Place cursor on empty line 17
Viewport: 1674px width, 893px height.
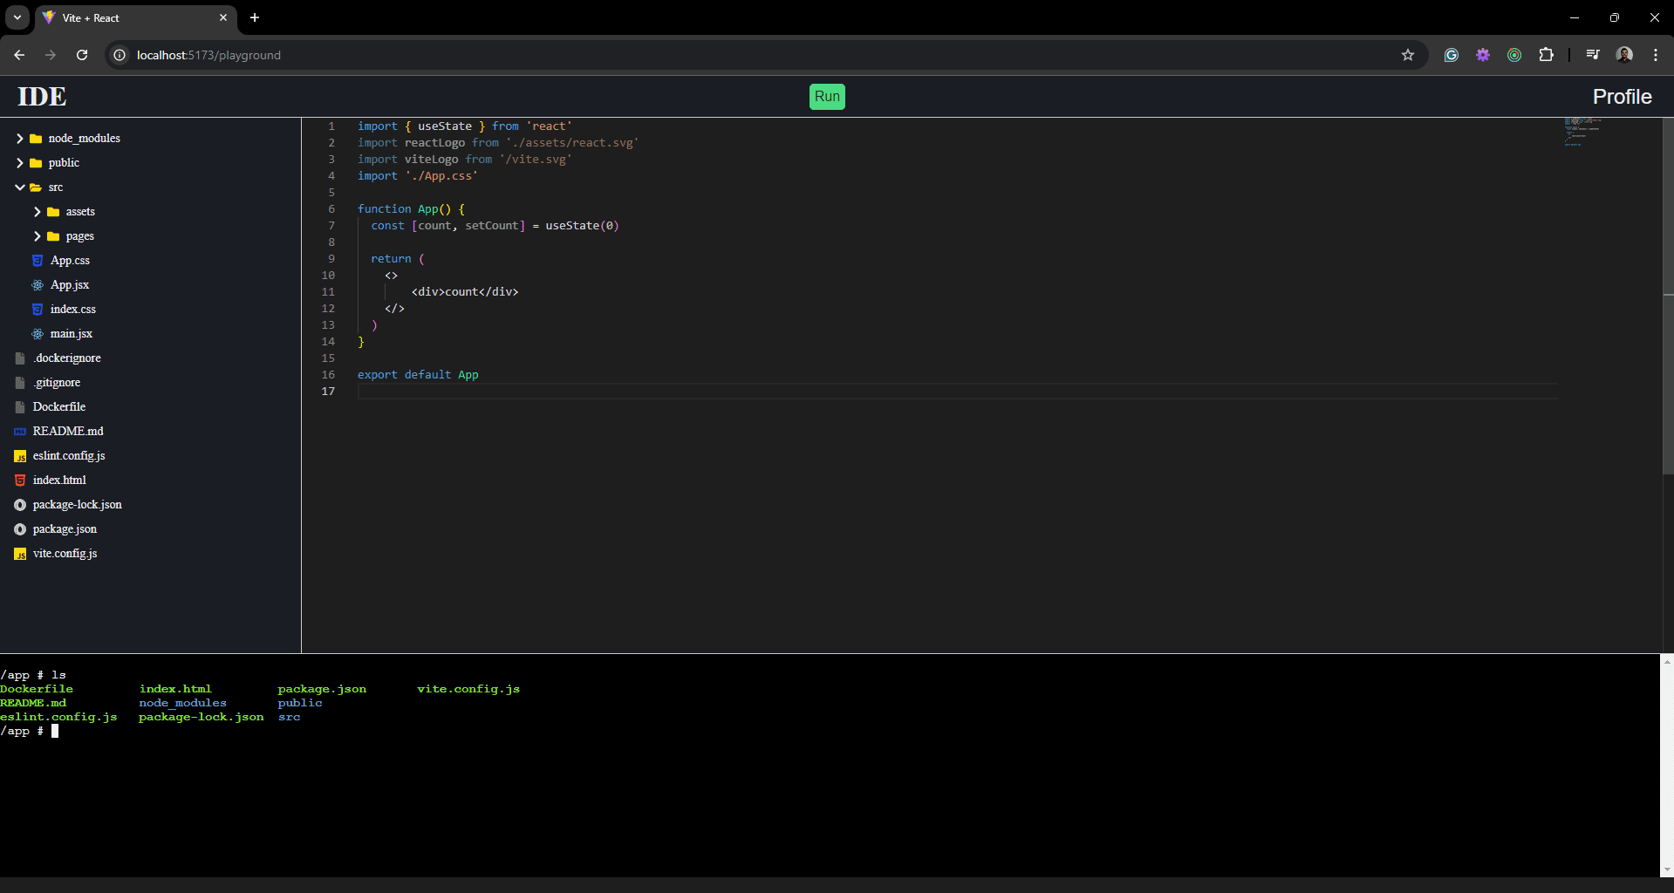pos(957,392)
